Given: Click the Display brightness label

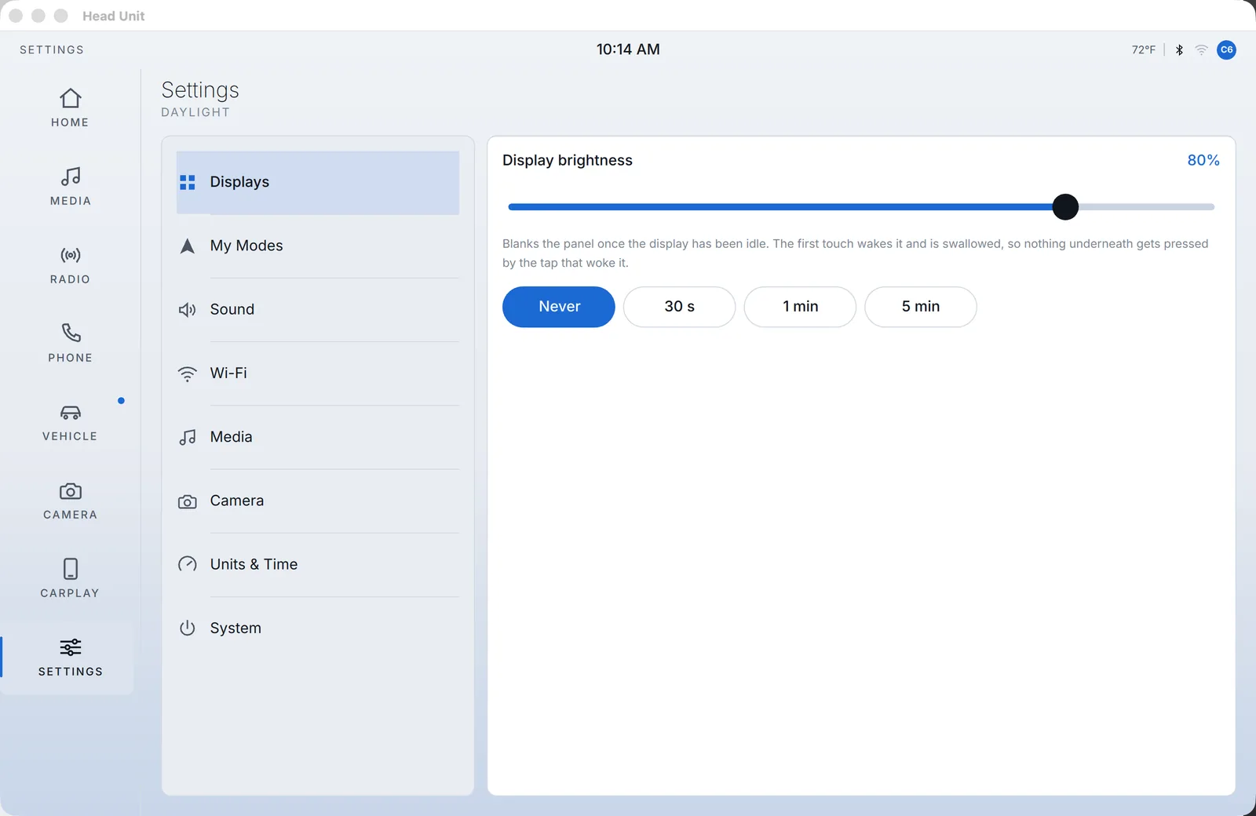Looking at the screenshot, I should pos(568,160).
